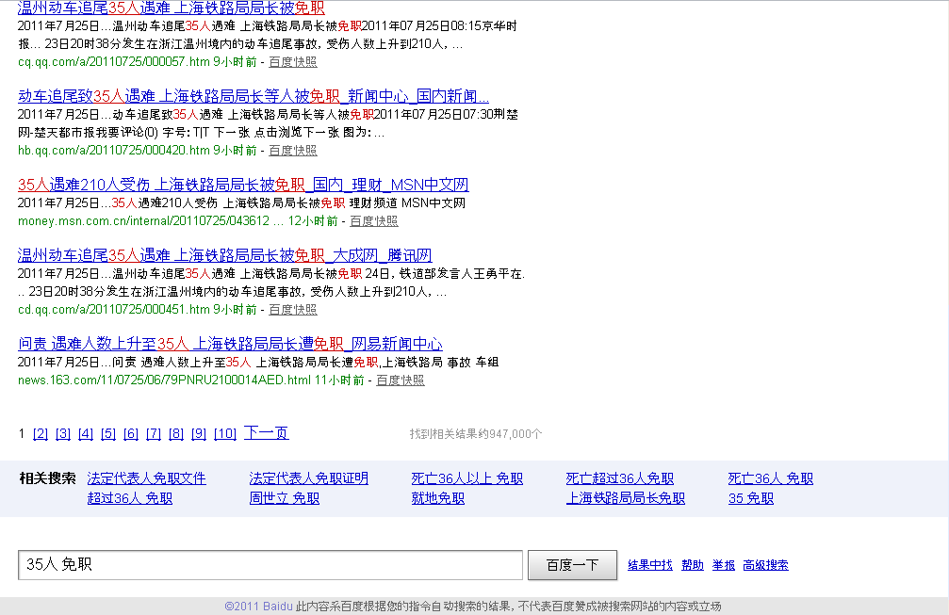Viewport: 949px width, 615px height.
Task: Click the 找到相关结果约947,000个 result count
Action: [x=476, y=433]
